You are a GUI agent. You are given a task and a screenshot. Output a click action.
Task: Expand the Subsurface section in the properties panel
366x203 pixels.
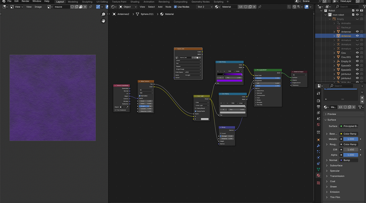336,165
